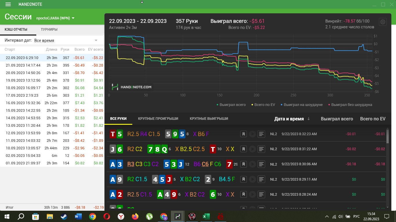Switch to КЭШ ОТЧЕТЫ tab
396x222 pixels.
click(x=16, y=30)
